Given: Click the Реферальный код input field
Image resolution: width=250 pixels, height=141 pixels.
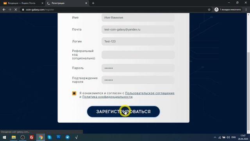Looking at the screenshot, I should [138, 55].
